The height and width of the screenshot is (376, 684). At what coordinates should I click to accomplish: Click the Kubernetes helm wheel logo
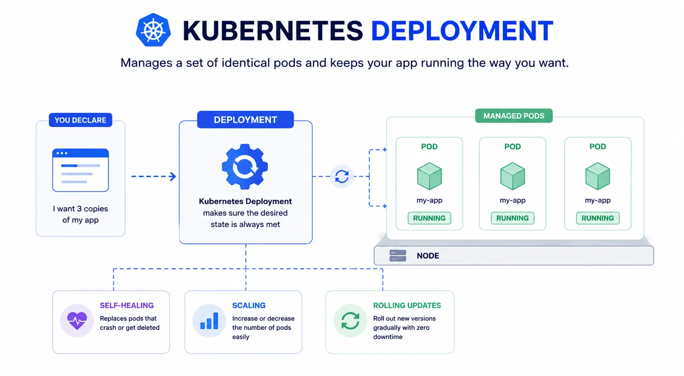point(153,30)
